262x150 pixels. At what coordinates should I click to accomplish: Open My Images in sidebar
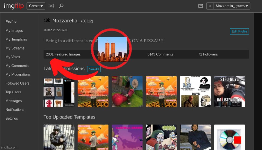(14, 31)
